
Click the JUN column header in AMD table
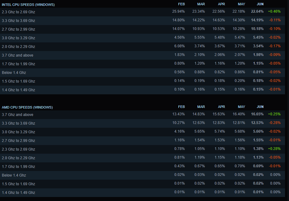tap(260, 107)
